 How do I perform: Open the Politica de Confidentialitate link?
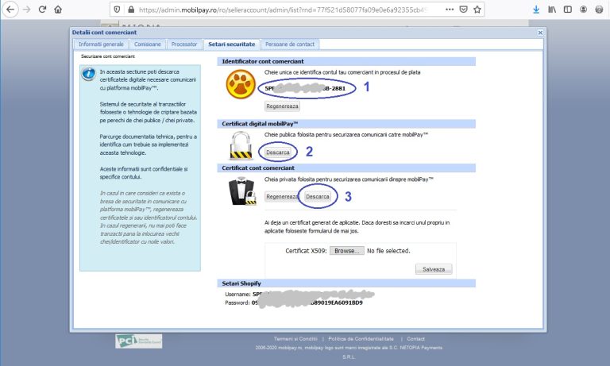[361, 339]
